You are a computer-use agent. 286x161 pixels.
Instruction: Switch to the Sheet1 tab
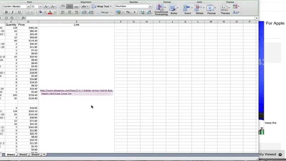coord(11,155)
